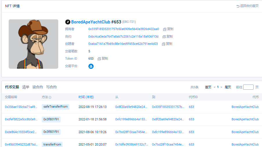This screenshot has width=262, height=147.
Task: Open BoredApeYachtClub token link in 2022-08-19 row
Action: (x=245, y=107)
